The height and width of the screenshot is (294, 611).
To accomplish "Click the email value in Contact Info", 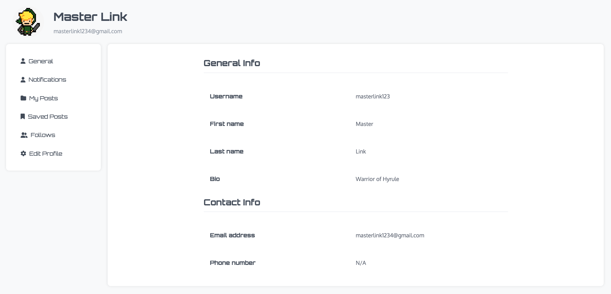I will click(390, 235).
